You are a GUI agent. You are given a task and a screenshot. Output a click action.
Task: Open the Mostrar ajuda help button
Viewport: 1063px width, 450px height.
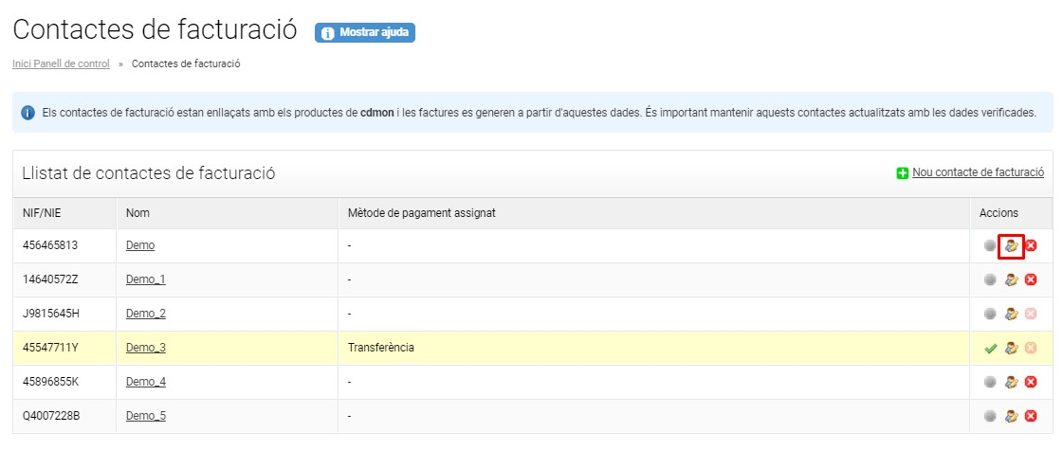(x=365, y=32)
